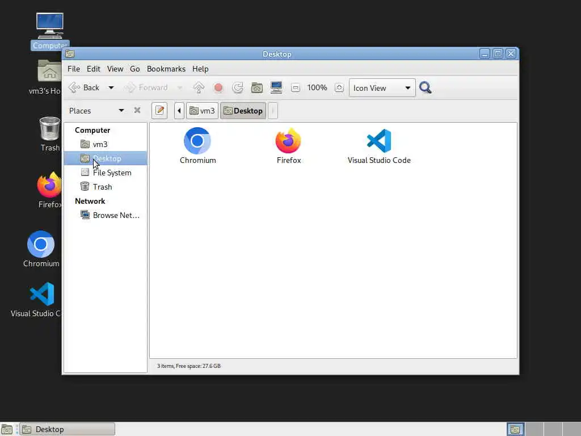Open the Bookmarks menu

click(x=166, y=69)
